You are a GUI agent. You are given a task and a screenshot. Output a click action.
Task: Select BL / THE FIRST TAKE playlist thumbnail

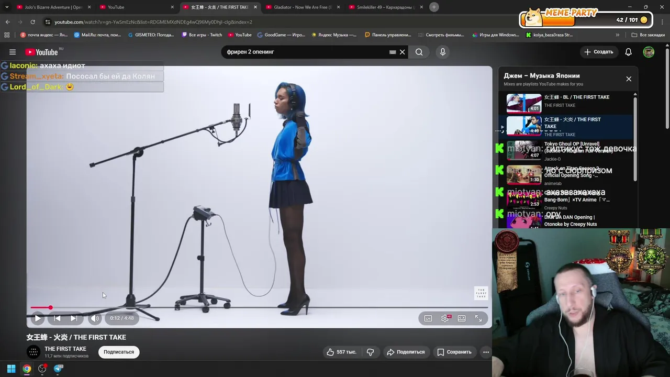point(524,103)
